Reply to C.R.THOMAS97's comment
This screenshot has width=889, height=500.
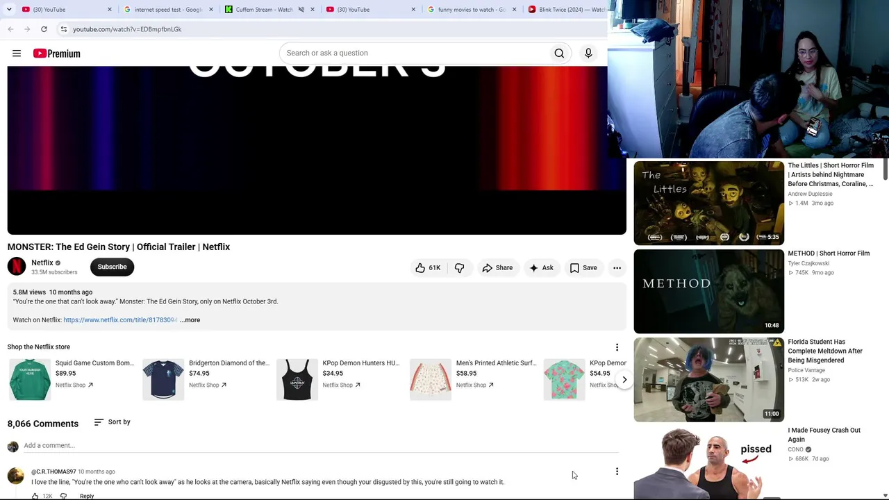(x=87, y=496)
